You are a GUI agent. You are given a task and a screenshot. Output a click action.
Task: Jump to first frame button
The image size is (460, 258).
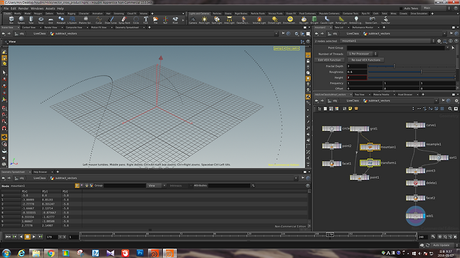point(8,236)
